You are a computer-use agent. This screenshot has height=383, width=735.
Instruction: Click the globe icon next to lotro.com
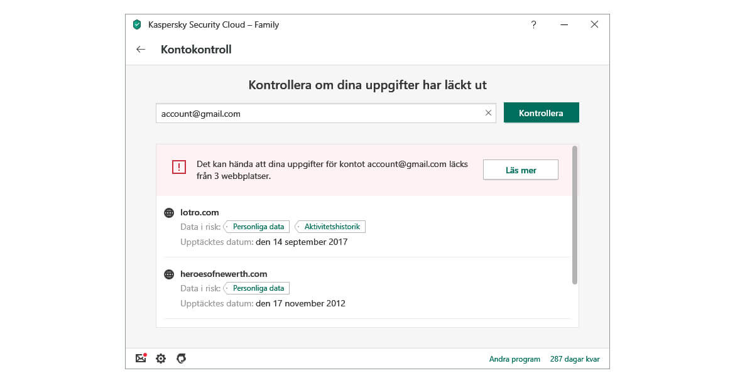click(x=169, y=213)
